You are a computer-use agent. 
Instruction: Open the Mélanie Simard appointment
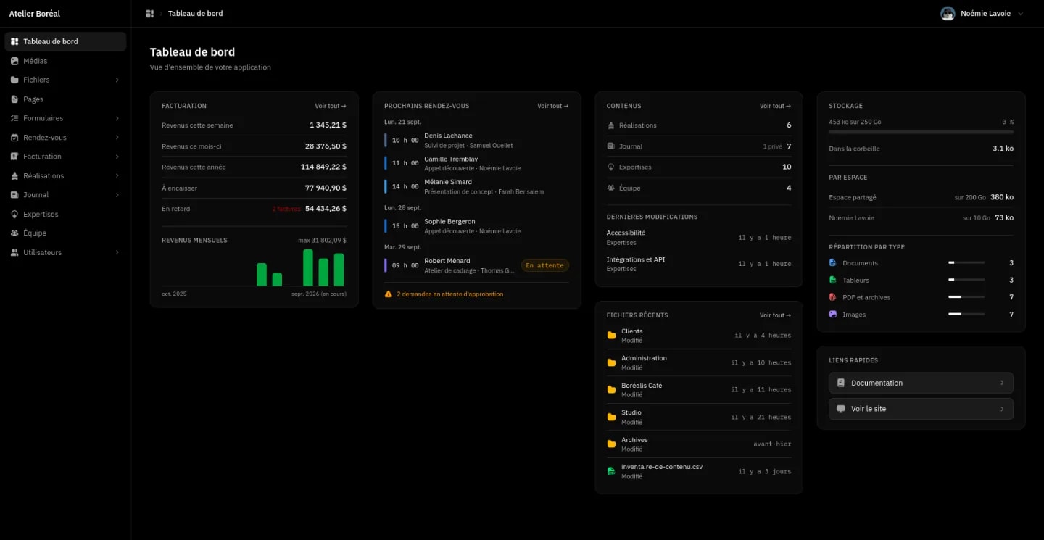tap(476, 186)
